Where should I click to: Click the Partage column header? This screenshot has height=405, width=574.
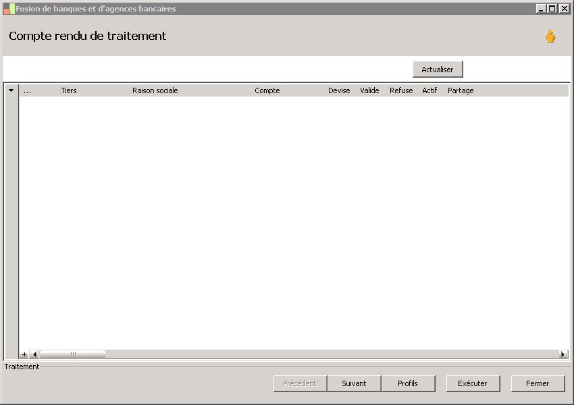pyautogui.click(x=461, y=90)
